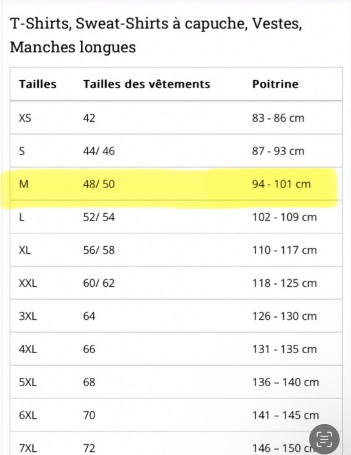Click the XL size label
This screenshot has width=351, height=455.
25,250
